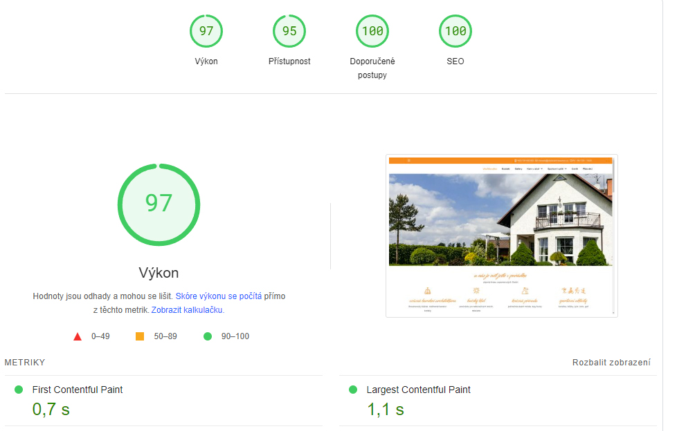Expand the First Contentful Paint metric row

click(x=78, y=390)
